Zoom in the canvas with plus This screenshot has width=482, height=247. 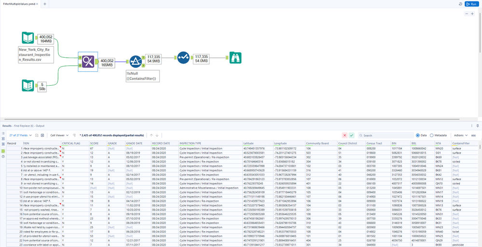coord(472,14)
